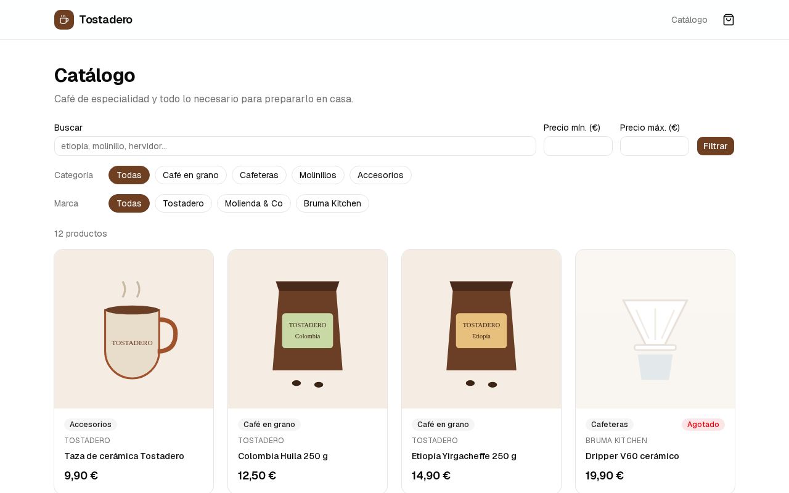
Task: Click the Accesorios tag on mug card
Action: click(91, 425)
